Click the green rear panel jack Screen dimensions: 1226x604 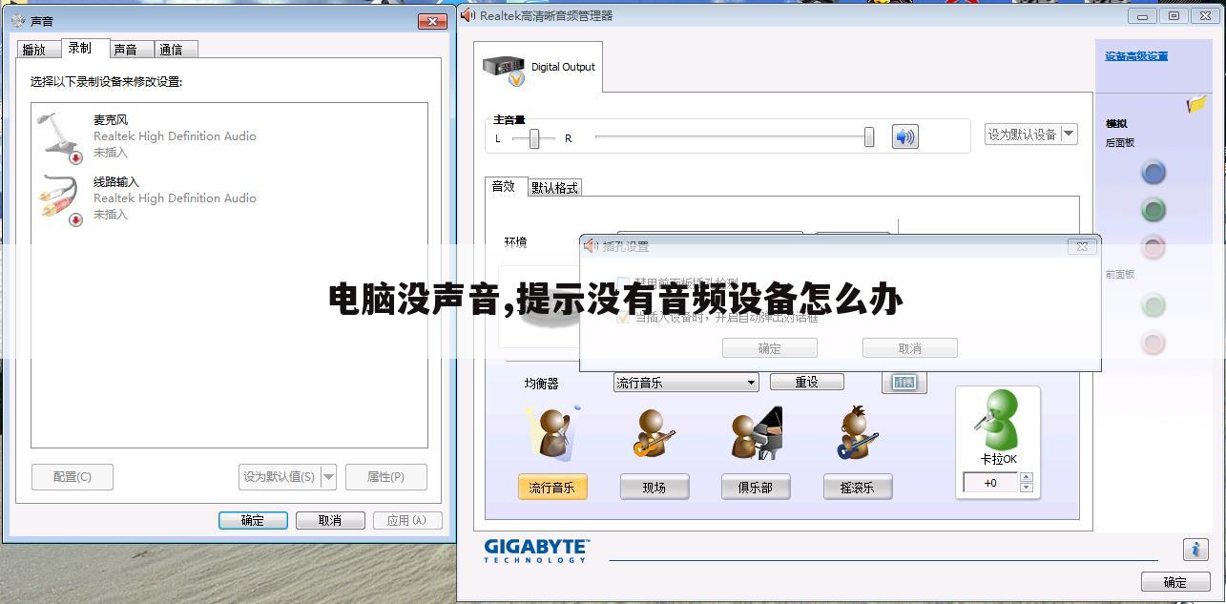tap(1153, 210)
